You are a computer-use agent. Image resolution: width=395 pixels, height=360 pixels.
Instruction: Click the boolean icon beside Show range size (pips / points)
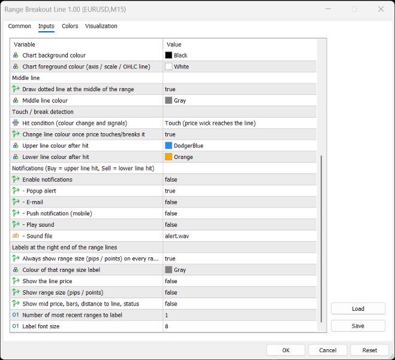pyautogui.click(x=16, y=292)
